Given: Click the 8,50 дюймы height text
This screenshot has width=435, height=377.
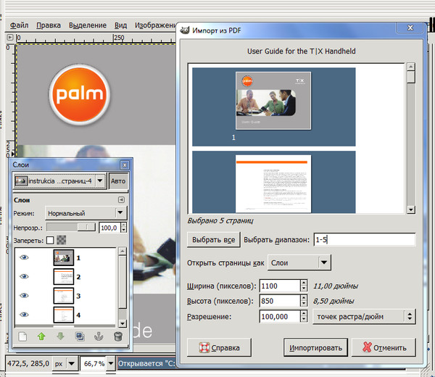Looking at the screenshot, I should [x=333, y=301].
